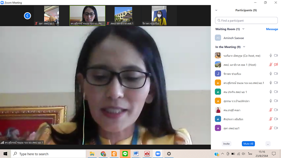Collapse the In the Meeting (9) section
Viewport: 281px width, 158px height.
[244, 47]
